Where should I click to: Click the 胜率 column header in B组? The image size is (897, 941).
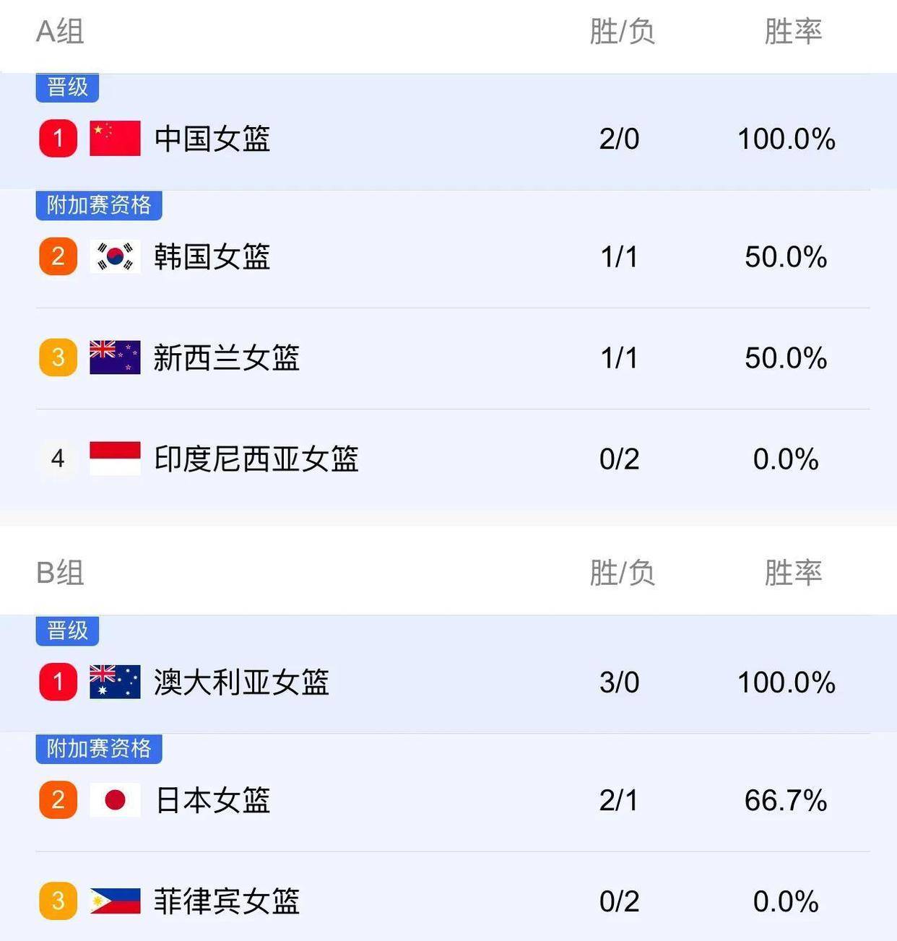pyautogui.click(x=793, y=573)
